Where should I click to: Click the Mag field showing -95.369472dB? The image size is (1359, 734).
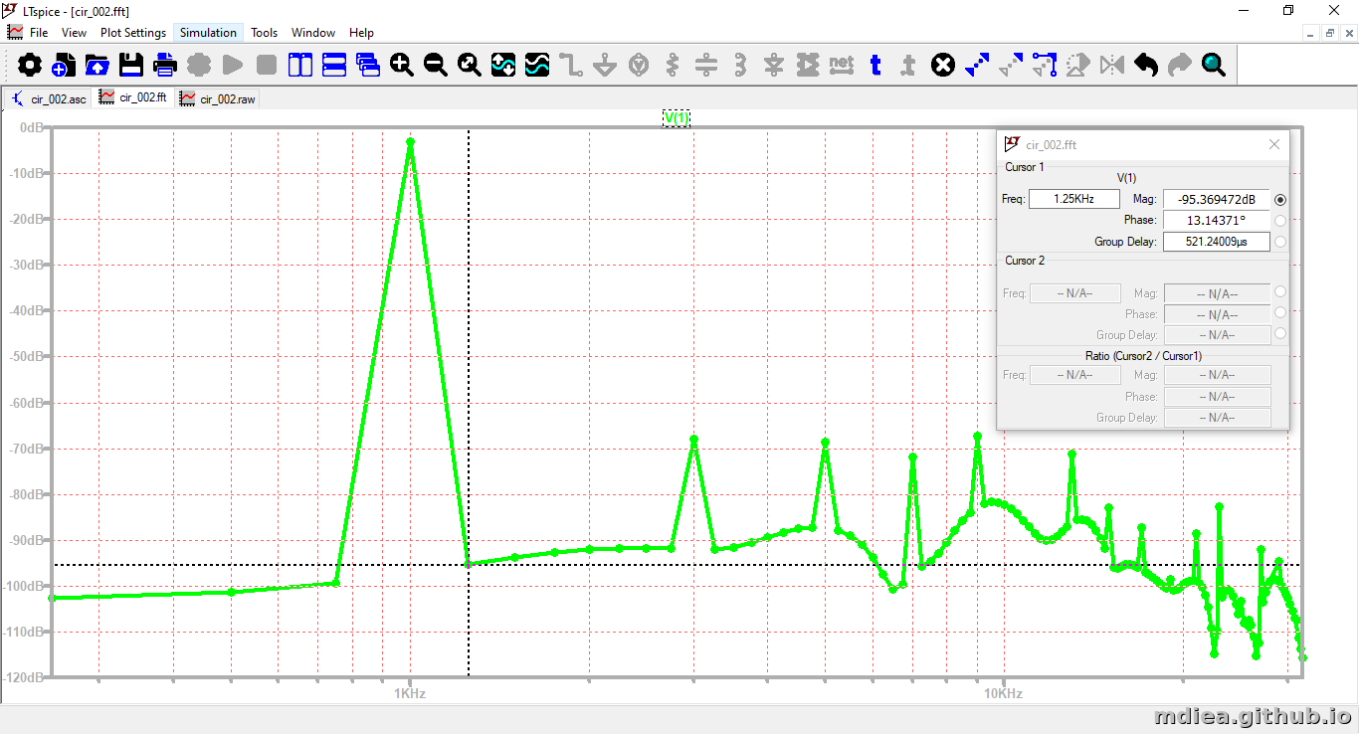coord(1217,199)
